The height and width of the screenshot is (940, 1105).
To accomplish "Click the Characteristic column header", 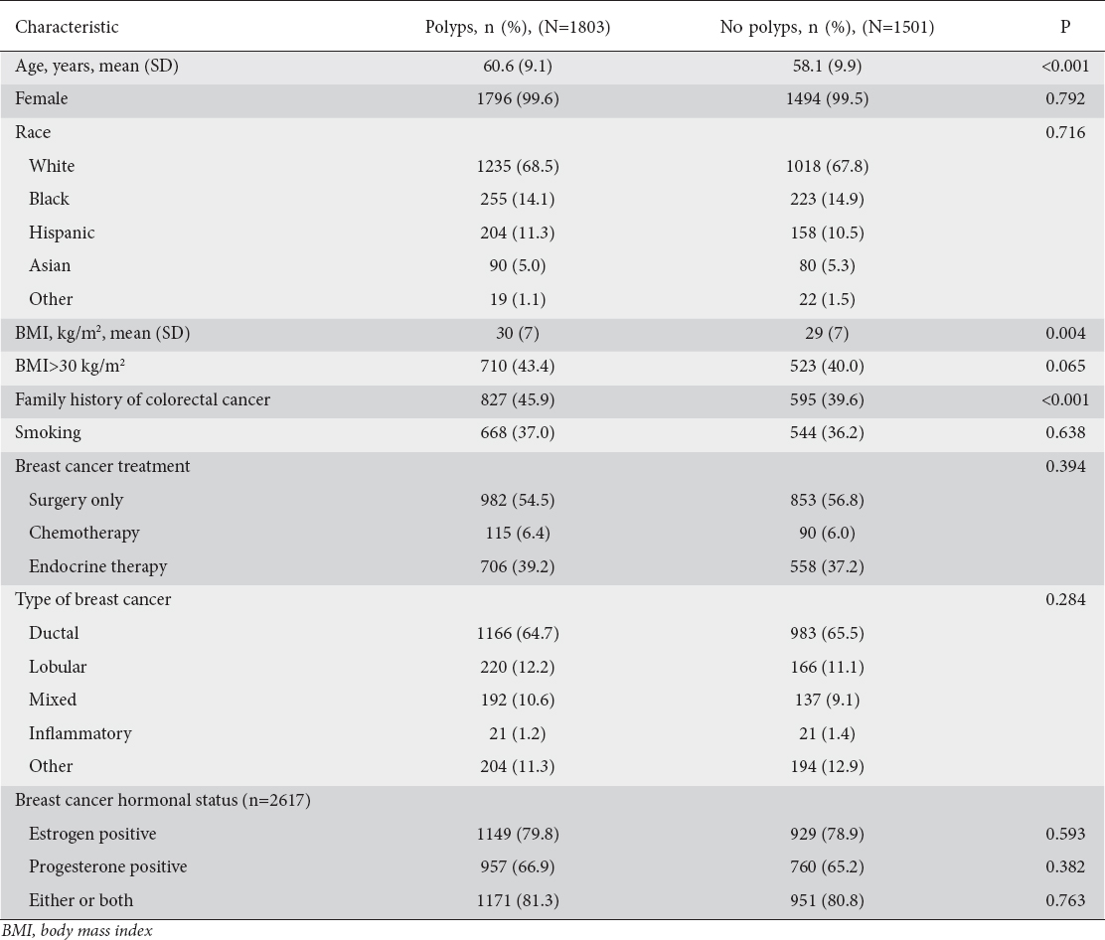I will click(x=67, y=27).
